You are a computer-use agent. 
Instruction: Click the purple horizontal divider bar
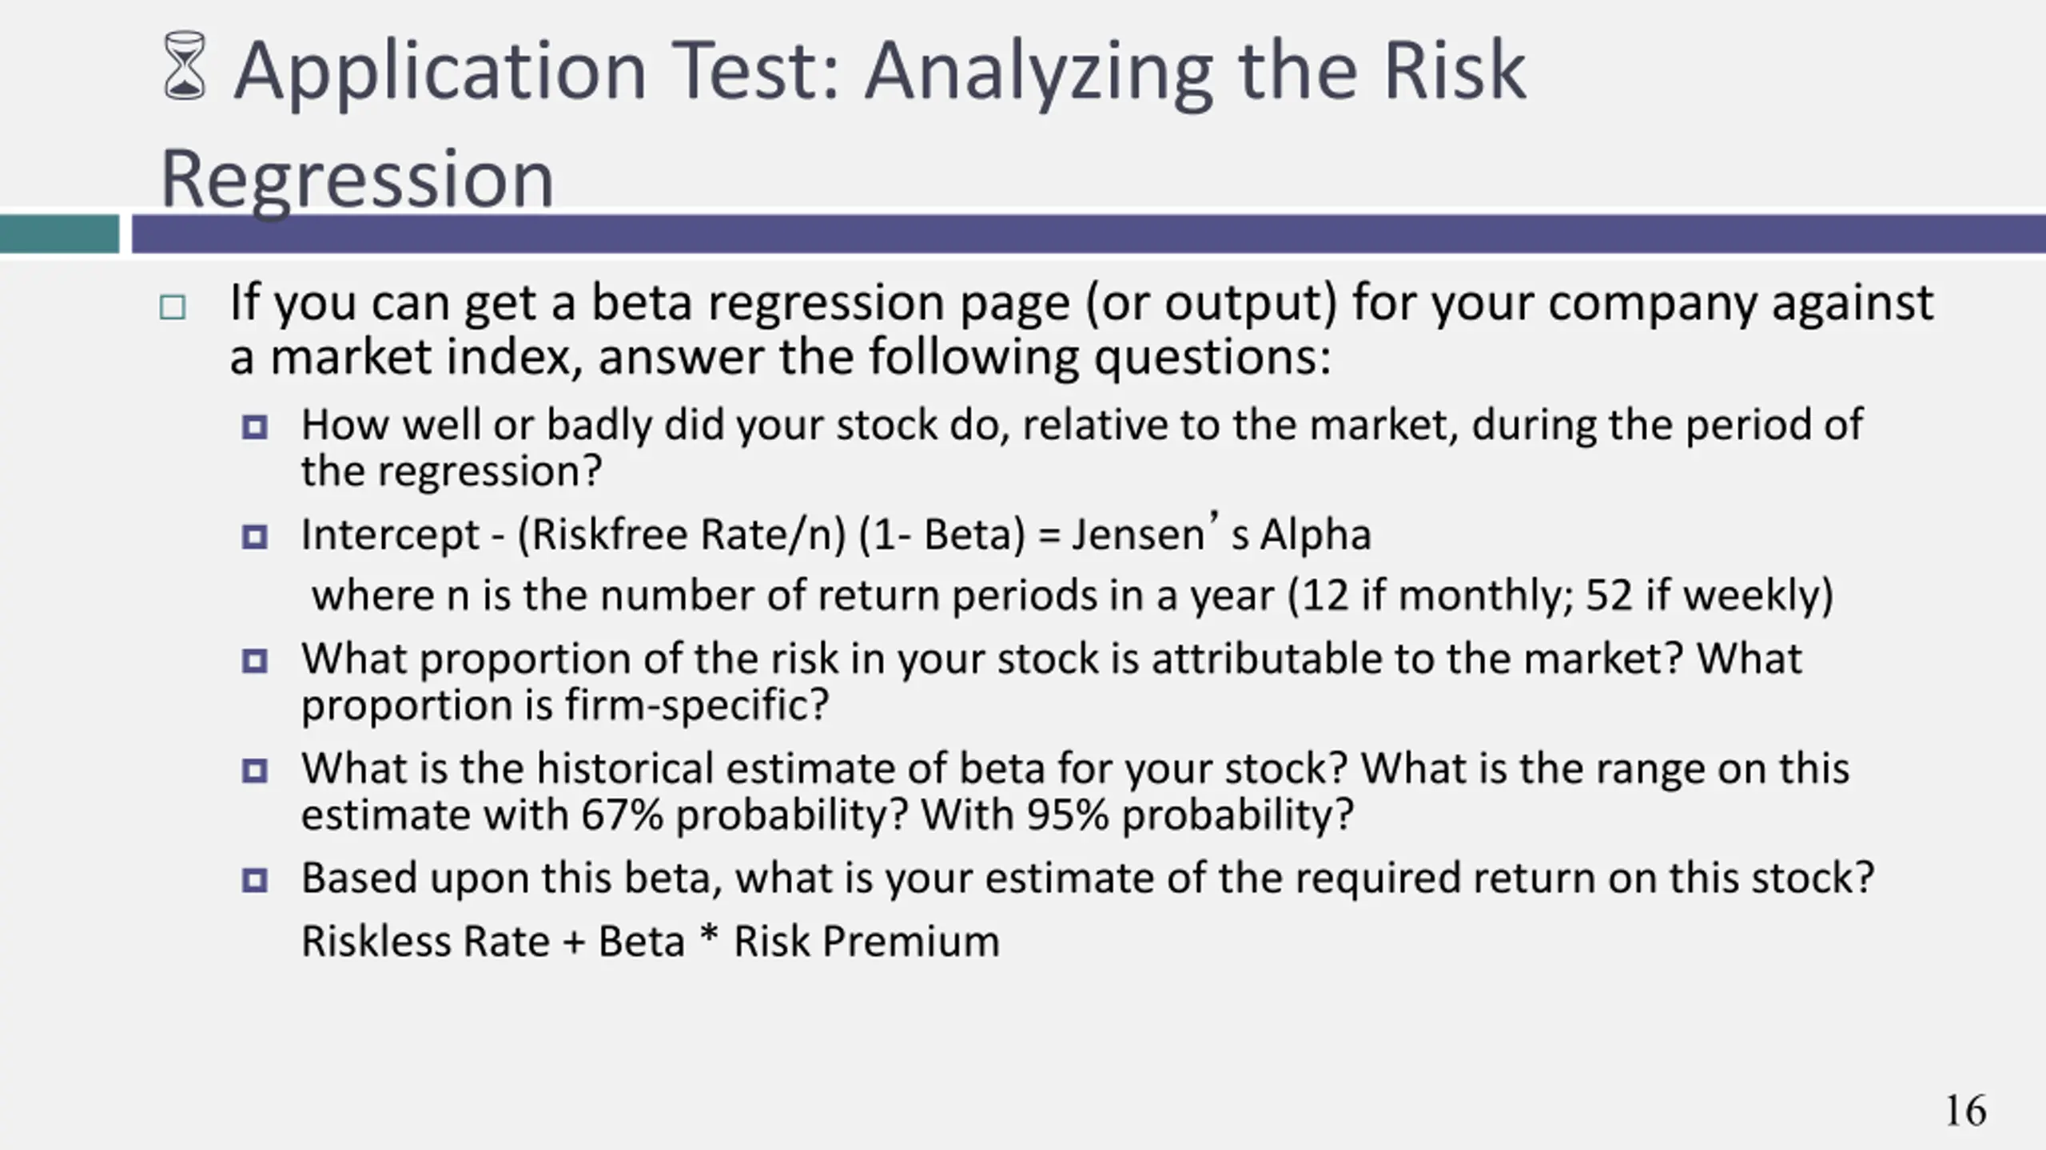[x=1089, y=234]
